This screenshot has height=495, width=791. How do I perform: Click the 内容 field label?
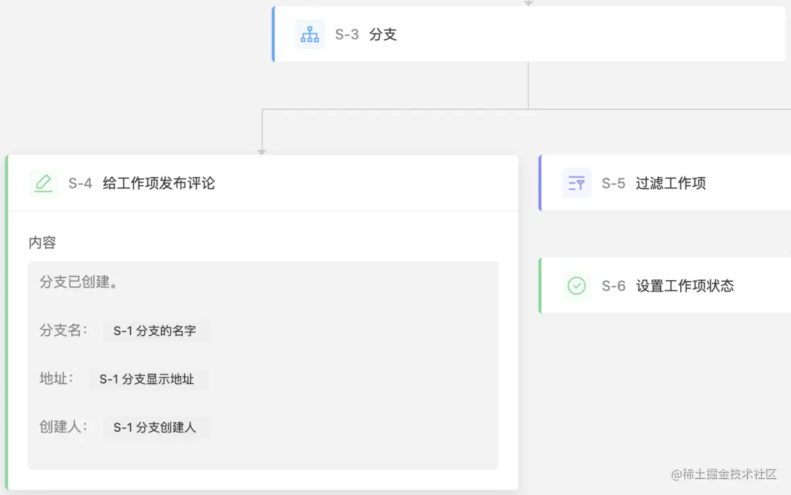(42, 243)
